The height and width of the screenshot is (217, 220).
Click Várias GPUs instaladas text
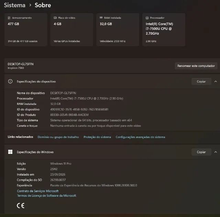click(x=67, y=41)
